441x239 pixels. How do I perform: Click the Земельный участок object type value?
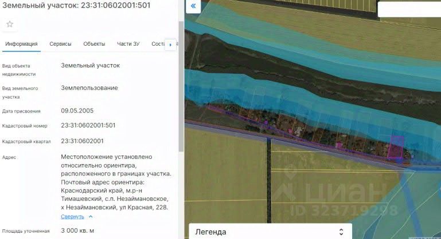click(x=91, y=65)
